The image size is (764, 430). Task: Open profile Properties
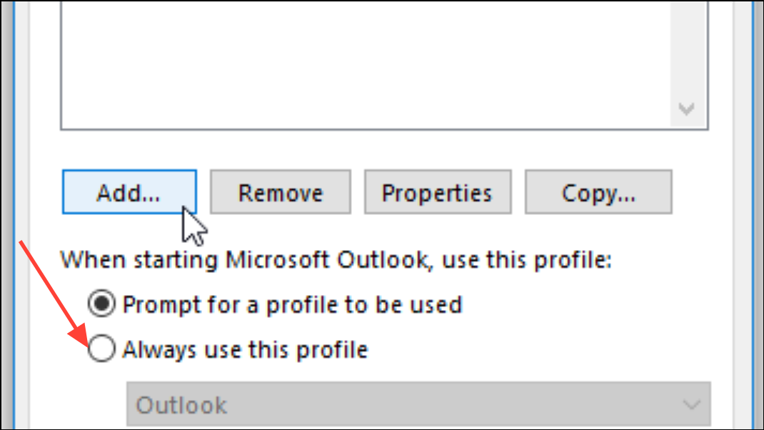(438, 192)
